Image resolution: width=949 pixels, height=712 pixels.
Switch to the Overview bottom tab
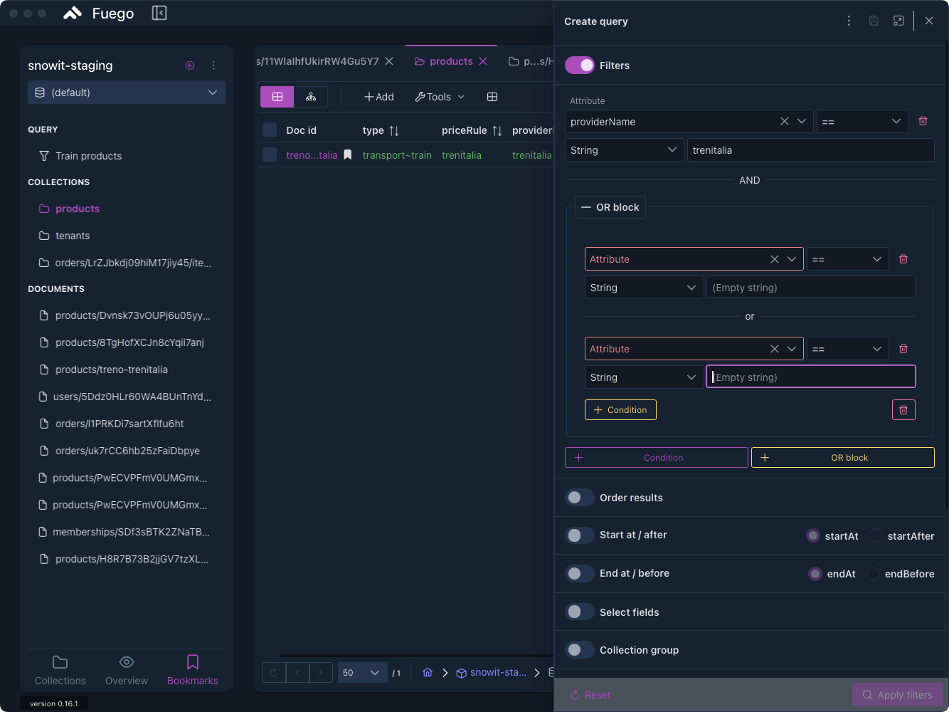(127, 671)
